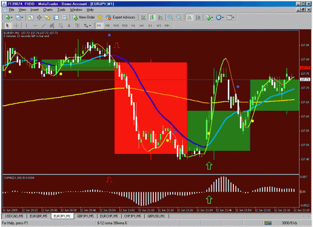Click the OsMA(21,100,9) indicator label
Viewport: 313px width, 227px height.
(19, 178)
